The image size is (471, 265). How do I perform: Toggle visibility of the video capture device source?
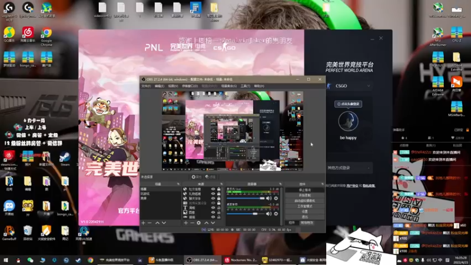[213, 203]
